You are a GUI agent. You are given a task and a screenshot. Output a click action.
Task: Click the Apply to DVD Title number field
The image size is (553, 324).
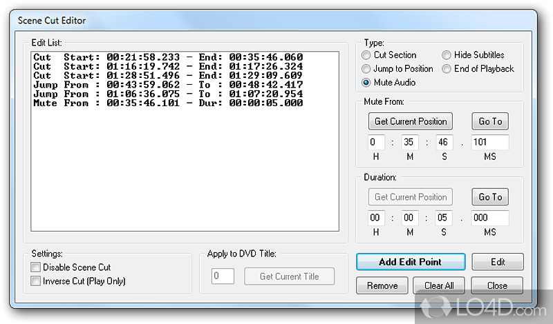[x=223, y=276]
